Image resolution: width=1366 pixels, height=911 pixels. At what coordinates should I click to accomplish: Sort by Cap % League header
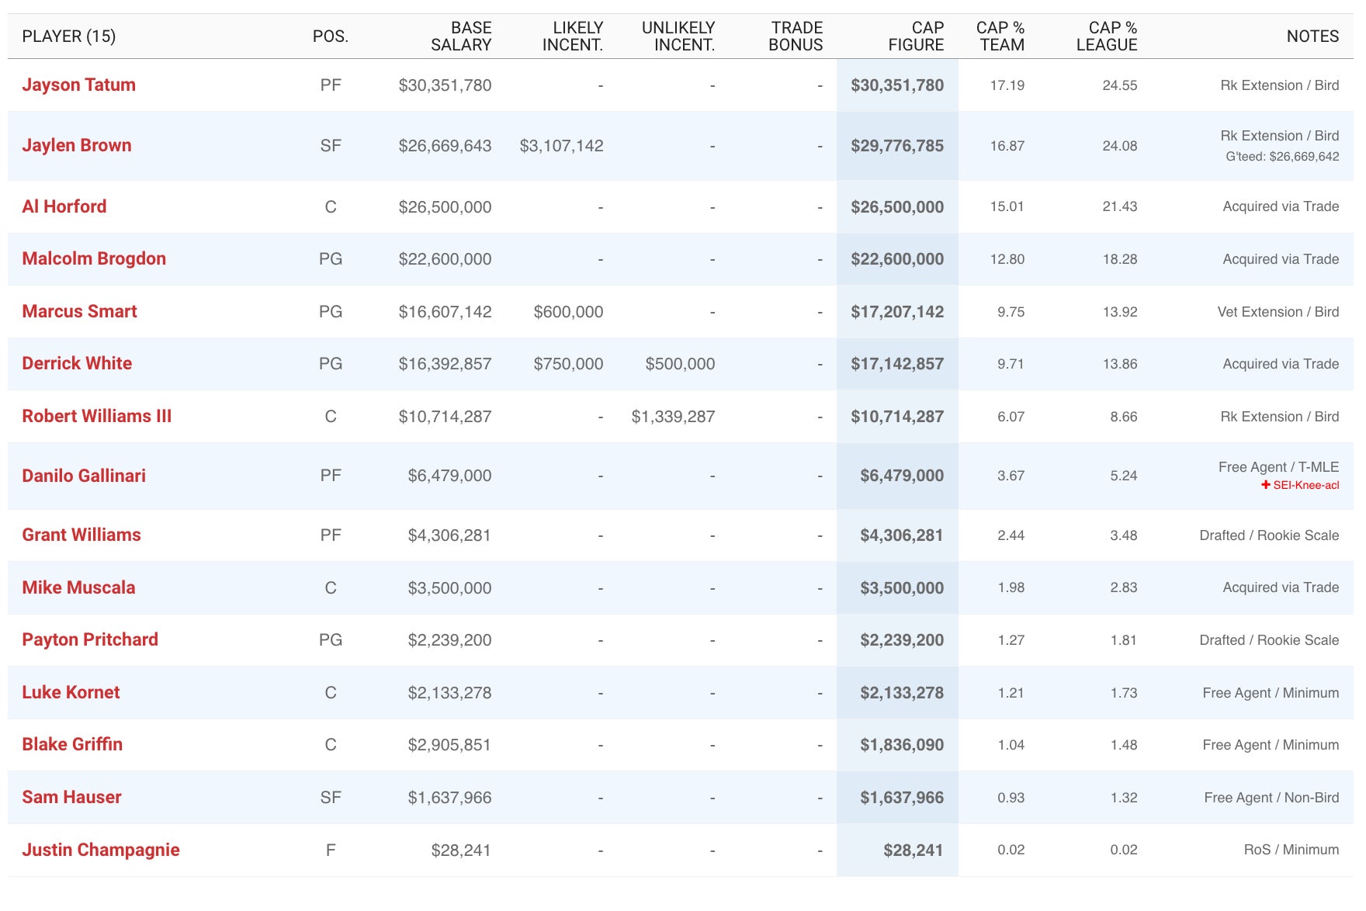click(x=1106, y=36)
